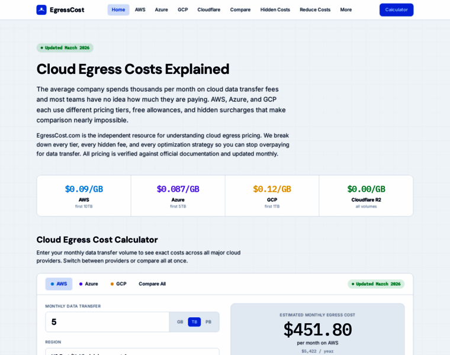Select the AWS $0.09/GB pricing card
Image resolution: width=450 pixels, height=355 pixels.
84,196
